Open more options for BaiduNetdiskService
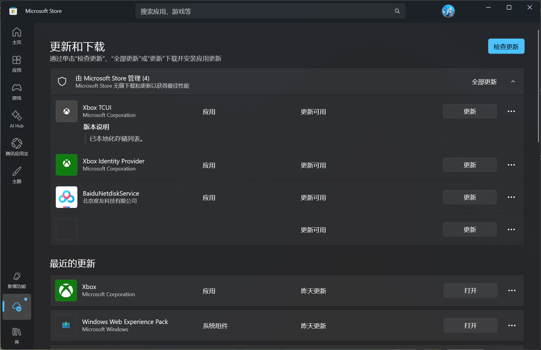 [511, 197]
